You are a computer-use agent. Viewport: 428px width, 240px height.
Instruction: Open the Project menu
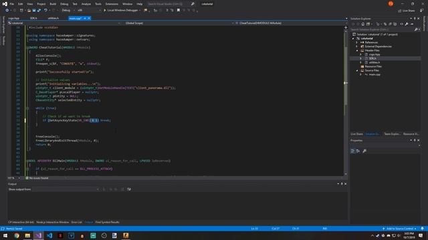pyautogui.click(x=41, y=4)
